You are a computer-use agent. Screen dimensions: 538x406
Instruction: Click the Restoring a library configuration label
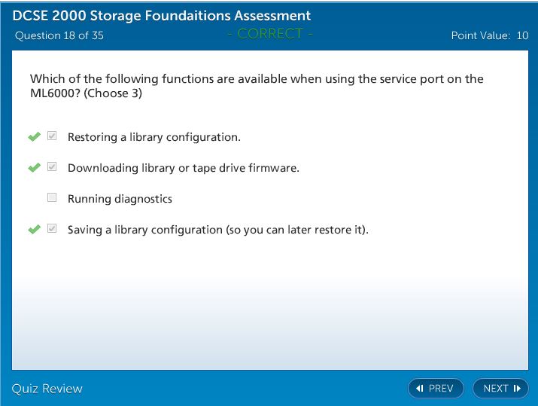click(x=153, y=137)
